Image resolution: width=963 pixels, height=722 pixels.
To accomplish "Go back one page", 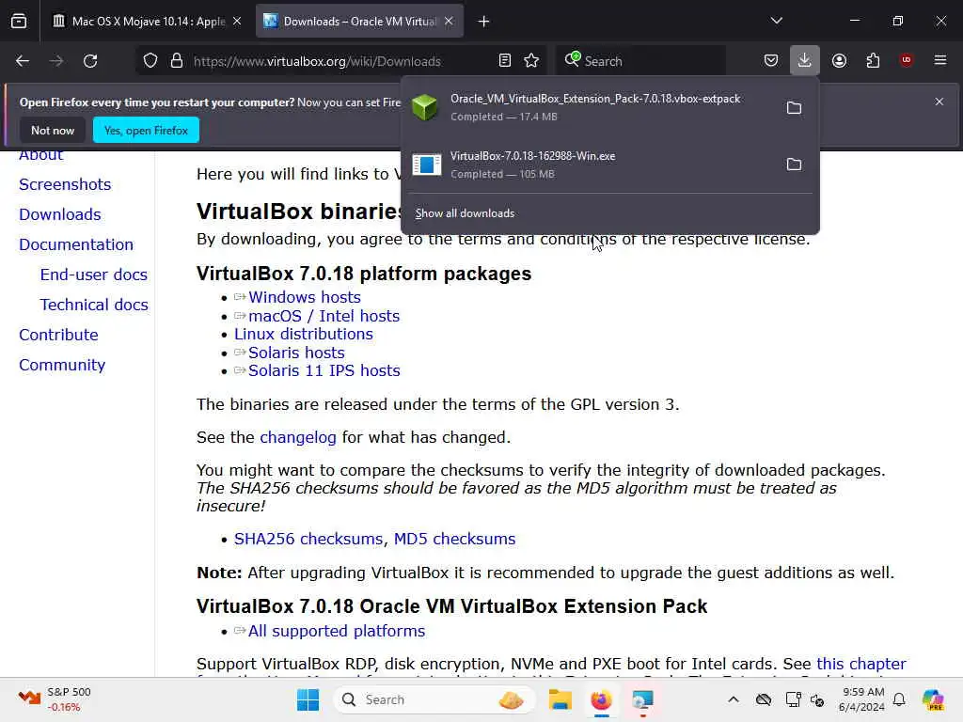I will click(23, 61).
